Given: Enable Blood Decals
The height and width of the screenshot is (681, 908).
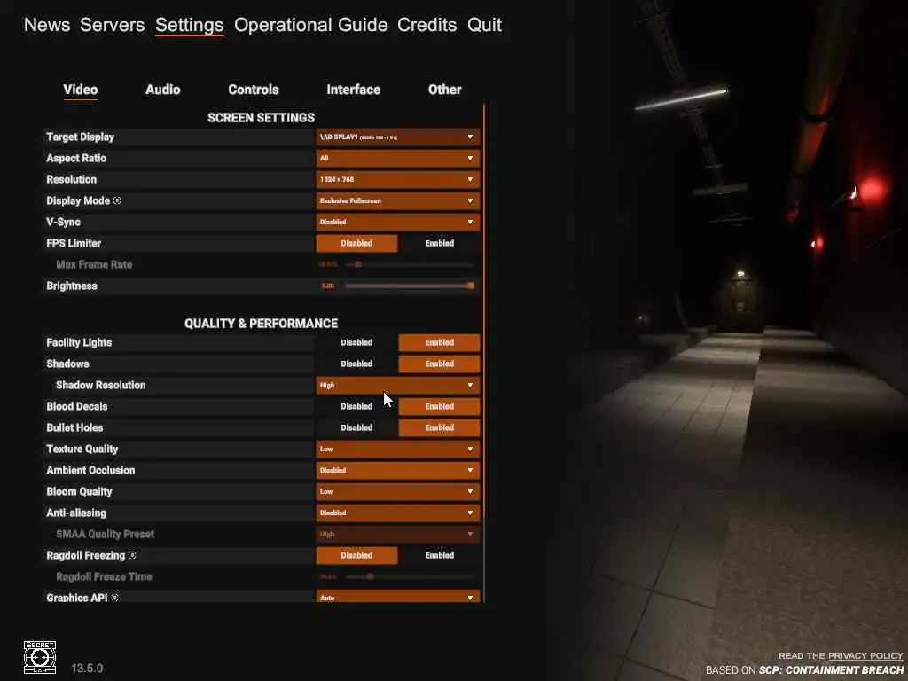Looking at the screenshot, I should [x=439, y=406].
